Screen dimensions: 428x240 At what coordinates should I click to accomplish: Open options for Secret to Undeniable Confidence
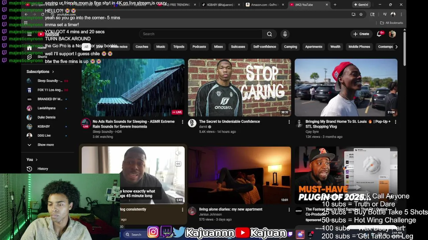coord(289,122)
